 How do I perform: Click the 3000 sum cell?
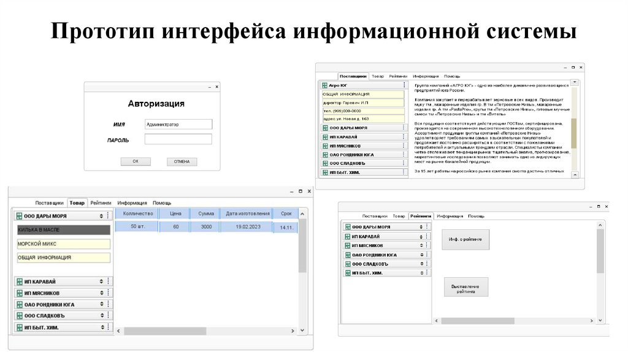pos(206,227)
